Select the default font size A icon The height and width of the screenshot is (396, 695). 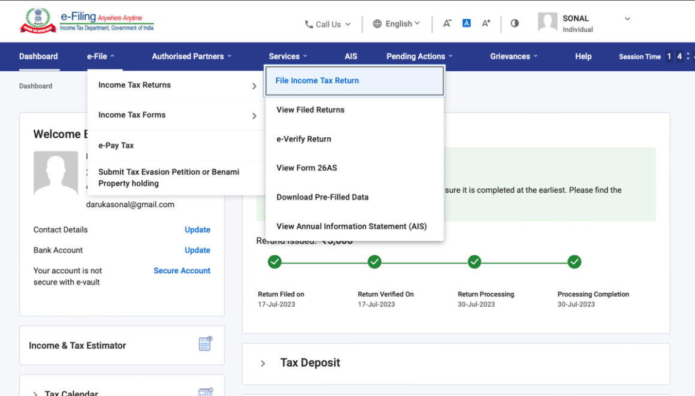tap(466, 23)
